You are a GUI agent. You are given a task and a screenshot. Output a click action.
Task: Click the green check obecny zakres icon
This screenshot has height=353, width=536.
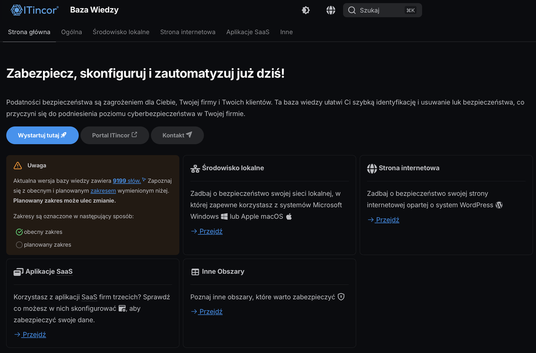point(19,232)
